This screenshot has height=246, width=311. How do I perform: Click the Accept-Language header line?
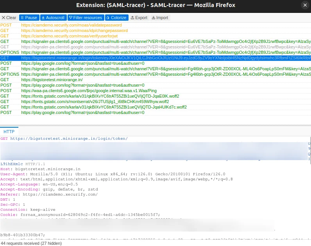[39, 184]
